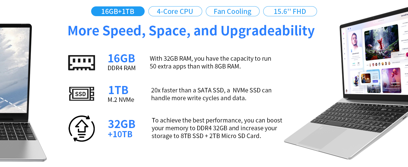
Task: Click the forest game artwork on the laptop screen
Action: [x=382, y=43]
